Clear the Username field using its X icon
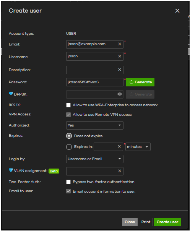The height and width of the screenshot is (232, 190). click(x=120, y=56)
